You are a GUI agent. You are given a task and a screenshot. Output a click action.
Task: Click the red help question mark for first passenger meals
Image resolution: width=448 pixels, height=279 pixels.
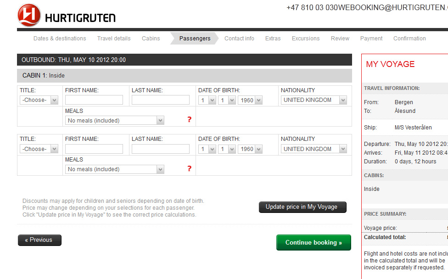[189, 119]
